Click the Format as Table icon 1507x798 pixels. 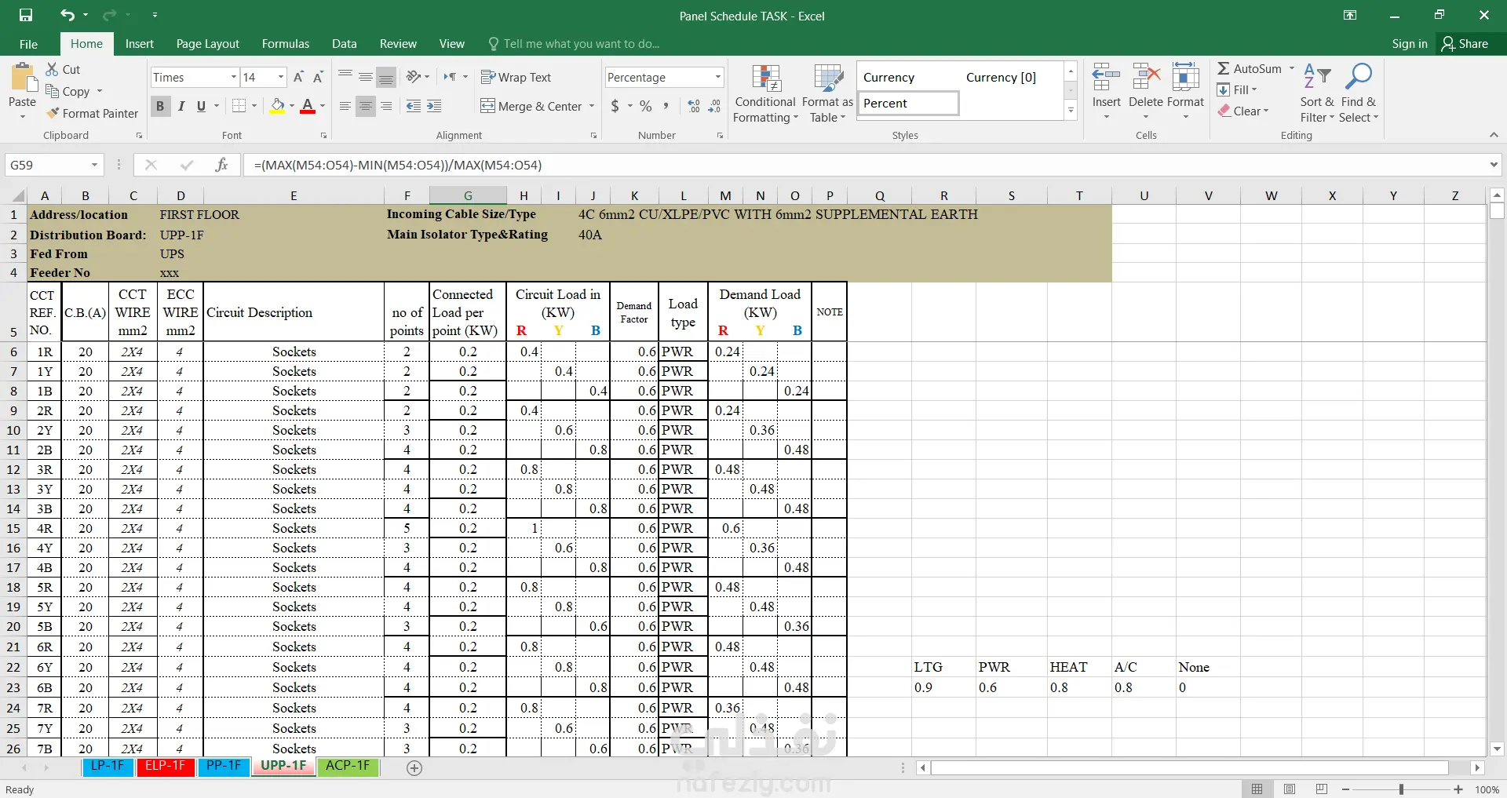click(827, 78)
